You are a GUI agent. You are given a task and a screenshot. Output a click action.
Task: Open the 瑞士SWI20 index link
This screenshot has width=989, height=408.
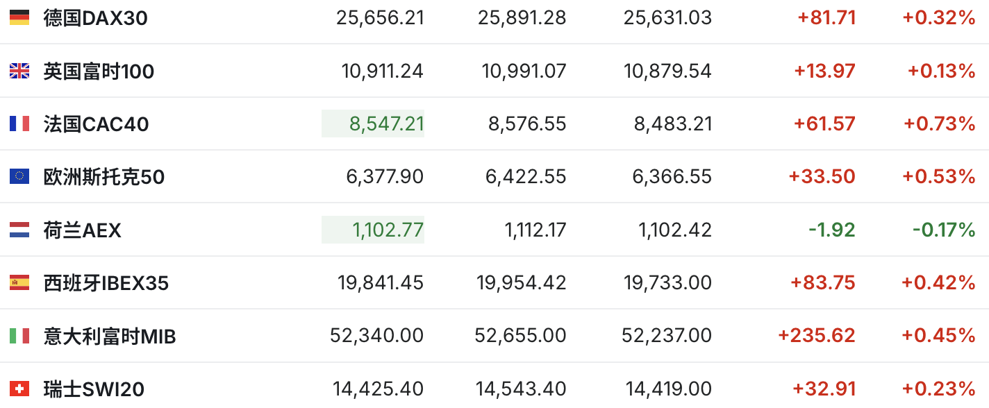94,389
